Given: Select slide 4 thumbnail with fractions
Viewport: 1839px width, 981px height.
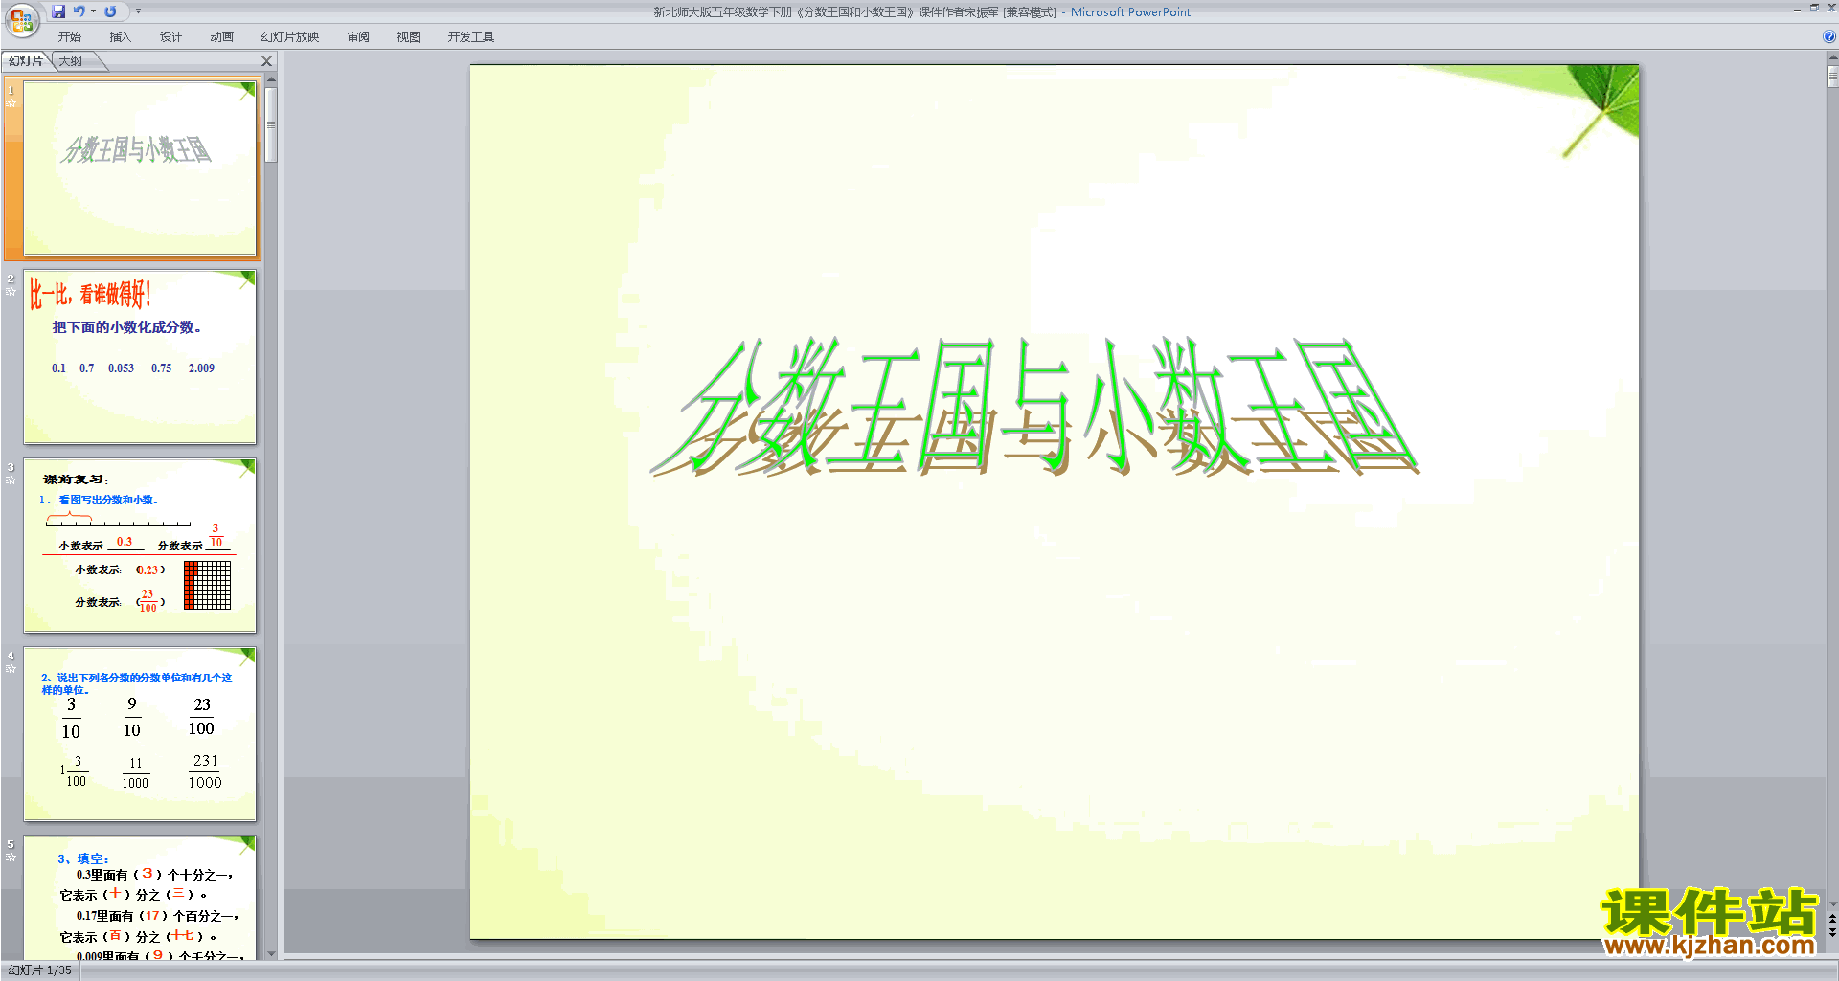Looking at the screenshot, I should tap(140, 733).
